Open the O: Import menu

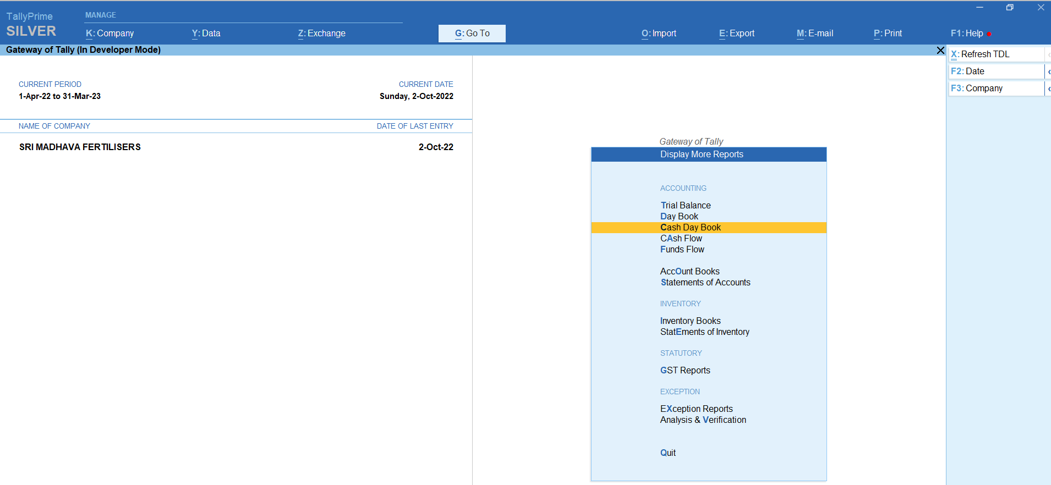(659, 34)
